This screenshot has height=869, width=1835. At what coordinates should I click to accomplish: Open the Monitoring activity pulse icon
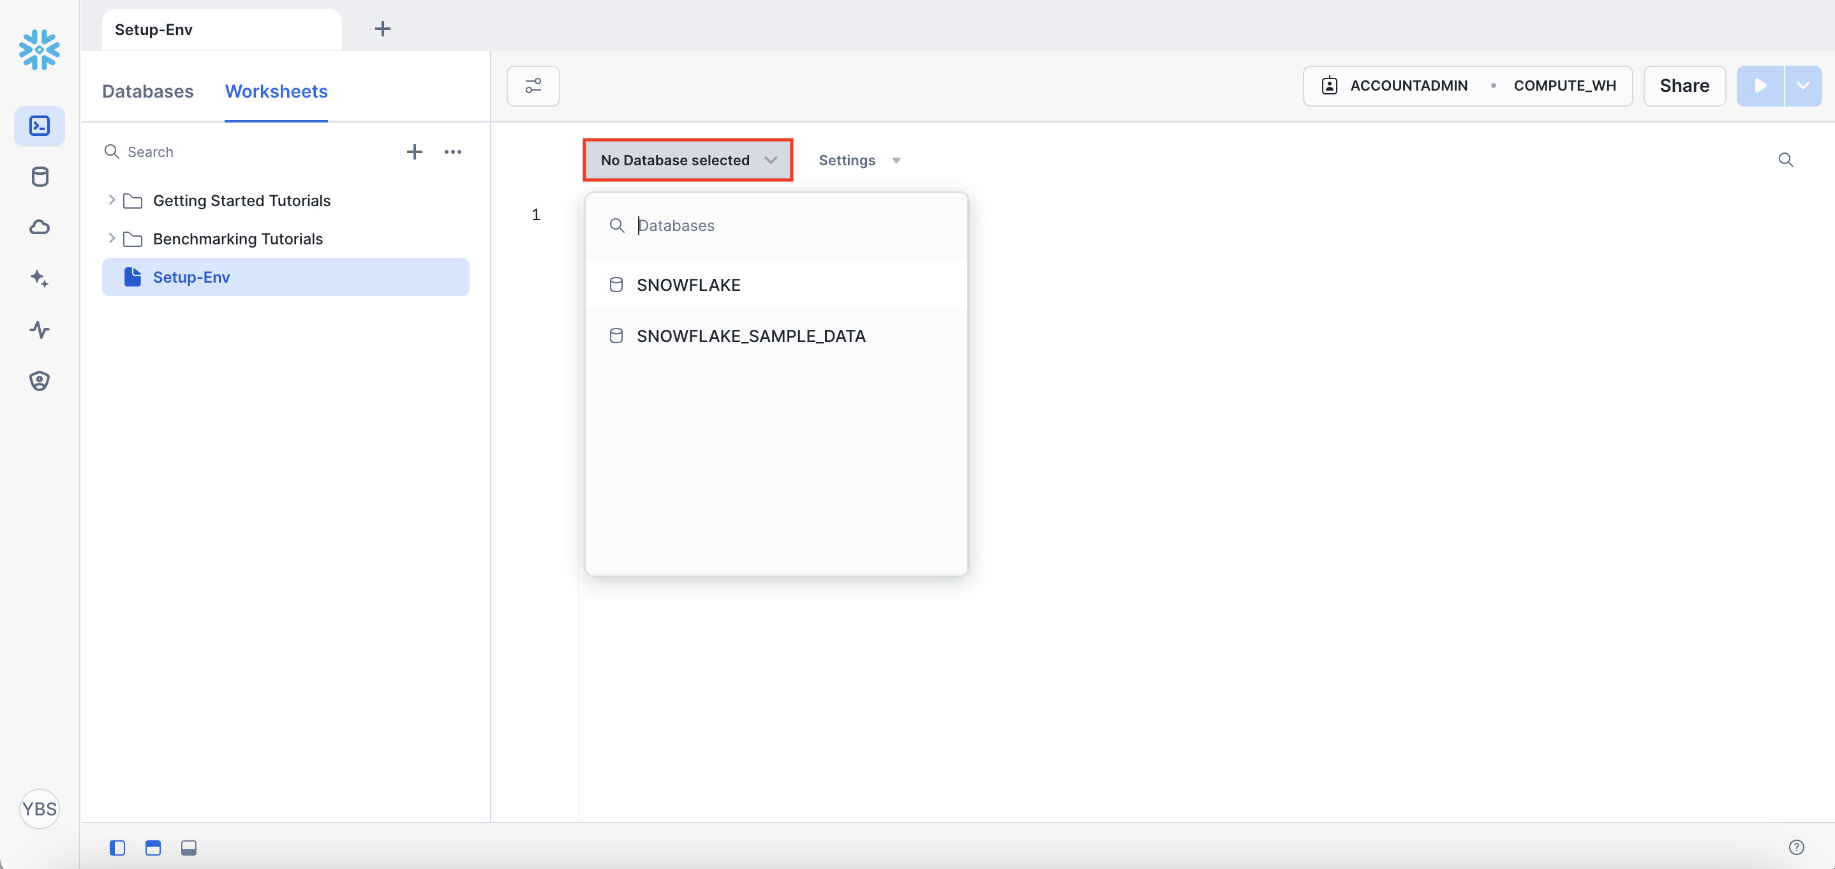pyautogui.click(x=40, y=329)
